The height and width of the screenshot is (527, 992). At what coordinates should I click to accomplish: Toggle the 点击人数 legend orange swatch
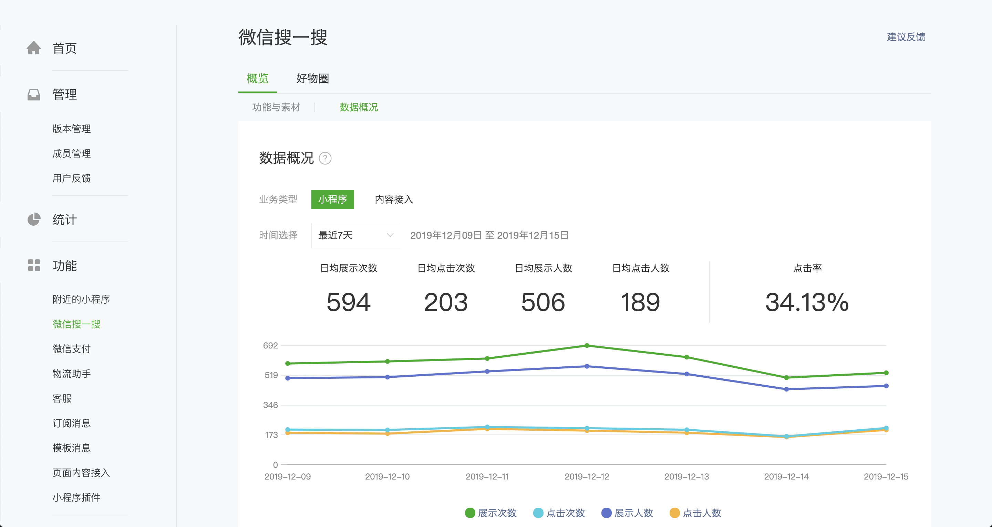pos(674,513)
